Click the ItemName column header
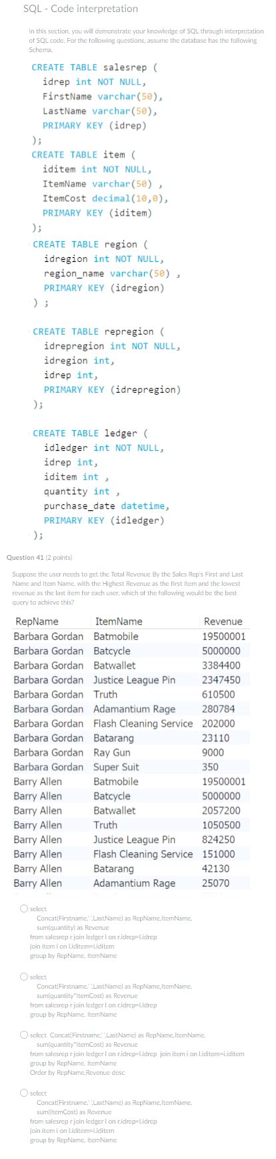The image size is (276, 1159). pyautogui.click(x=119, y=621)
